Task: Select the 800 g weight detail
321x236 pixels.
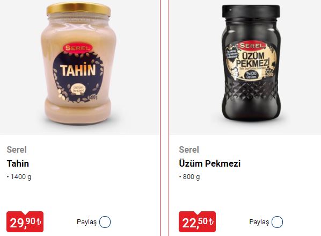Action: click(189, 177)
